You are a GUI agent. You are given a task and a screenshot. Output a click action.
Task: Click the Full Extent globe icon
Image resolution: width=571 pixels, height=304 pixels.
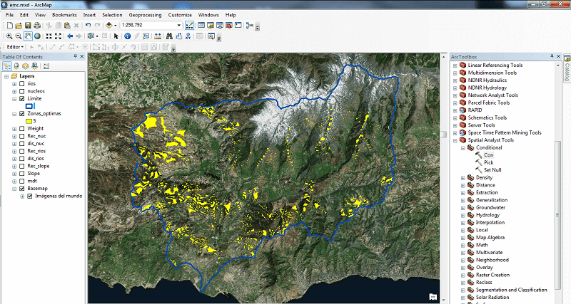pos(38,36)
